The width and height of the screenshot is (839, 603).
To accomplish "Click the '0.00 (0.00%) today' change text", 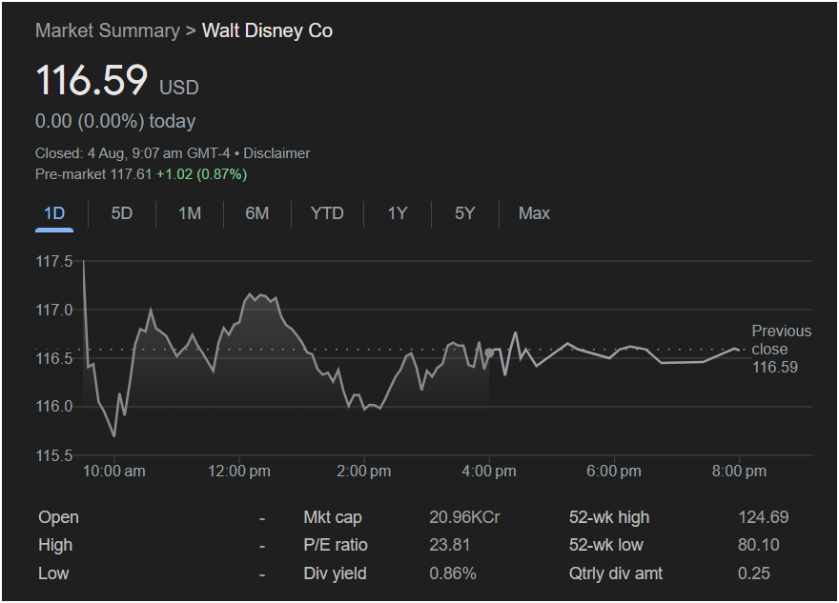I will point(115,121).
